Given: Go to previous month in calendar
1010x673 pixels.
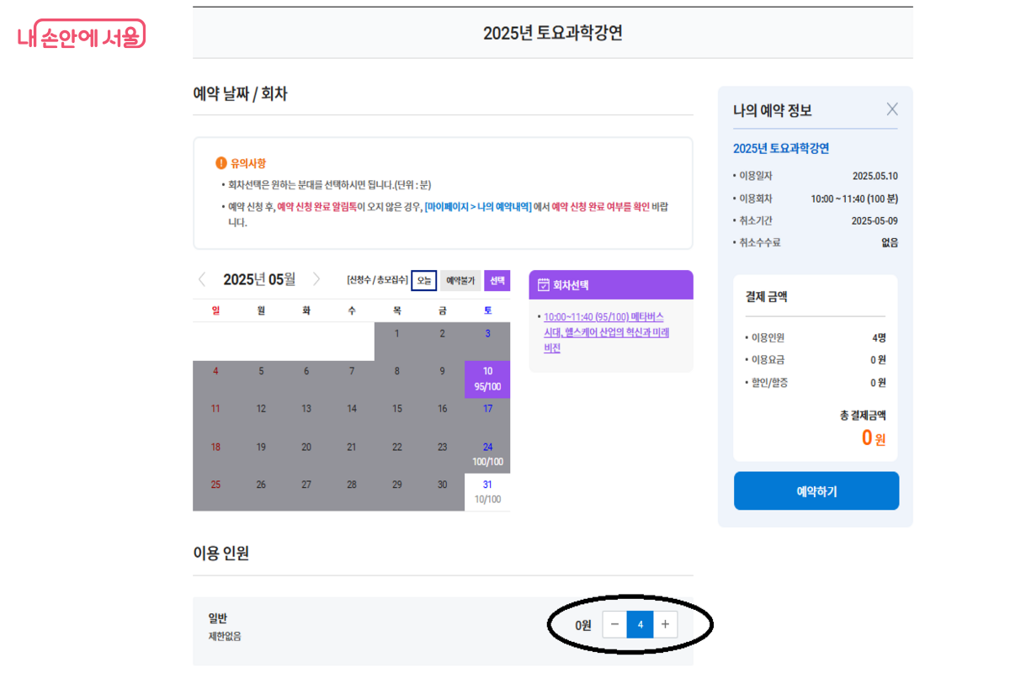Looking at the screenshot, I should point(202,279).
